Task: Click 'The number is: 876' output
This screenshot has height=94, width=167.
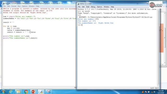Action: click(x=87, y=21)
